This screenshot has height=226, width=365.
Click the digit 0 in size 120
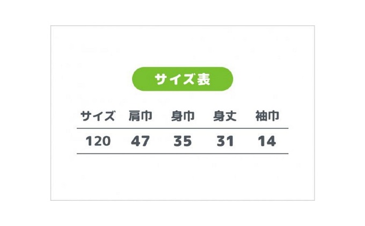click(106, 141)
